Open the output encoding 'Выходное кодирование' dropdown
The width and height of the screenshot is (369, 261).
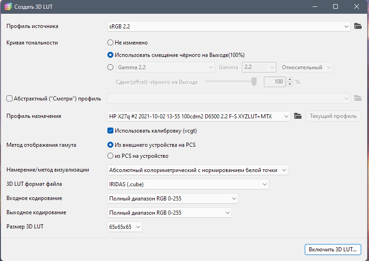[x=169, y=212]
